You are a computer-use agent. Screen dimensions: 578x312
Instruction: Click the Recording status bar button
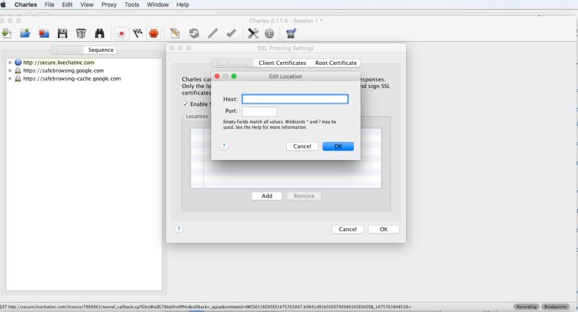click(527, 306)
